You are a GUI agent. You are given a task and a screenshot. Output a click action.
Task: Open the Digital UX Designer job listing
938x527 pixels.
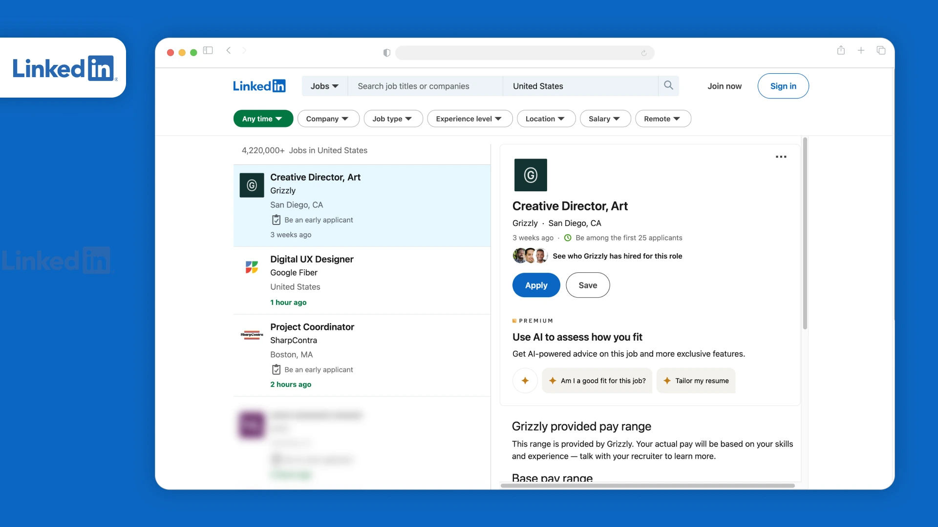[362, 281]
